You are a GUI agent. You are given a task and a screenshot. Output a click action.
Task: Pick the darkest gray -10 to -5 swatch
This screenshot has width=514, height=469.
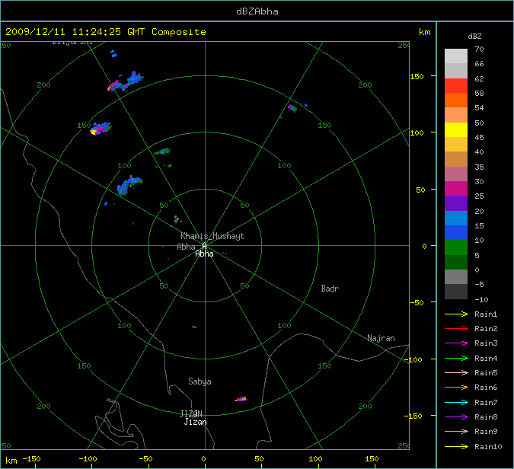click(x=456, y=292)
